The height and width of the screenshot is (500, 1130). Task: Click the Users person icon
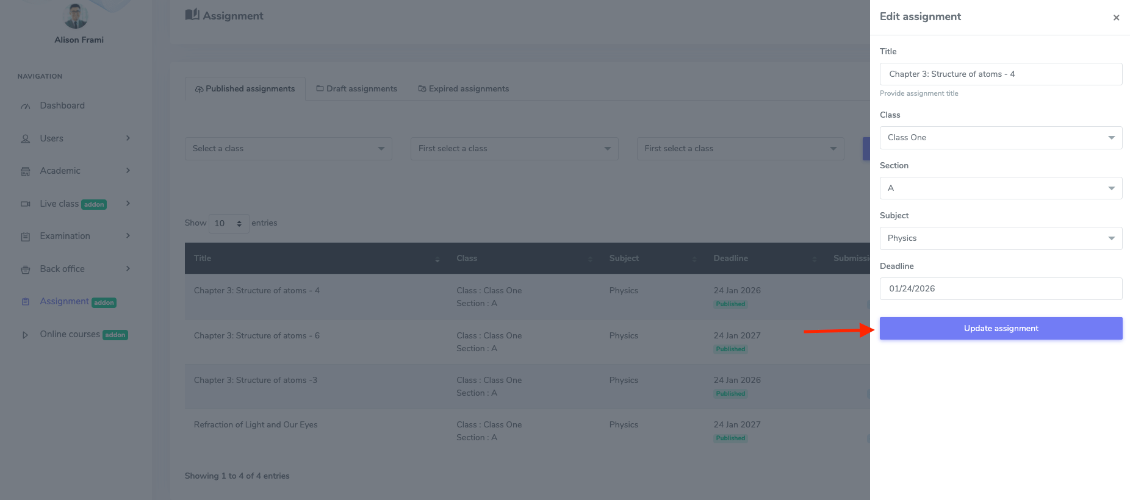point(26,139)
